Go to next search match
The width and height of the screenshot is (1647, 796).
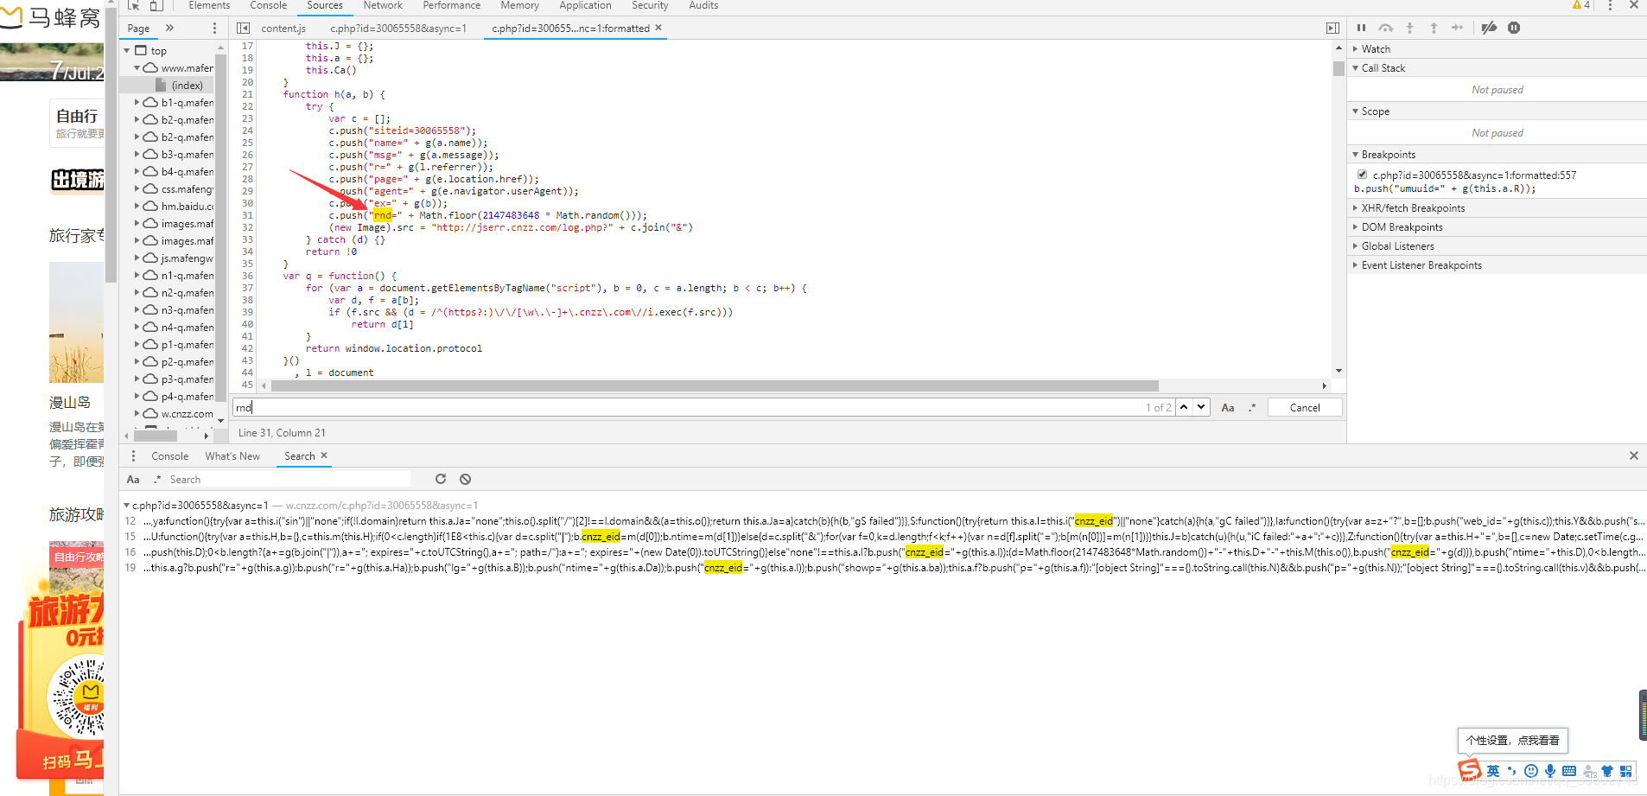click(x=1201, y=407)
